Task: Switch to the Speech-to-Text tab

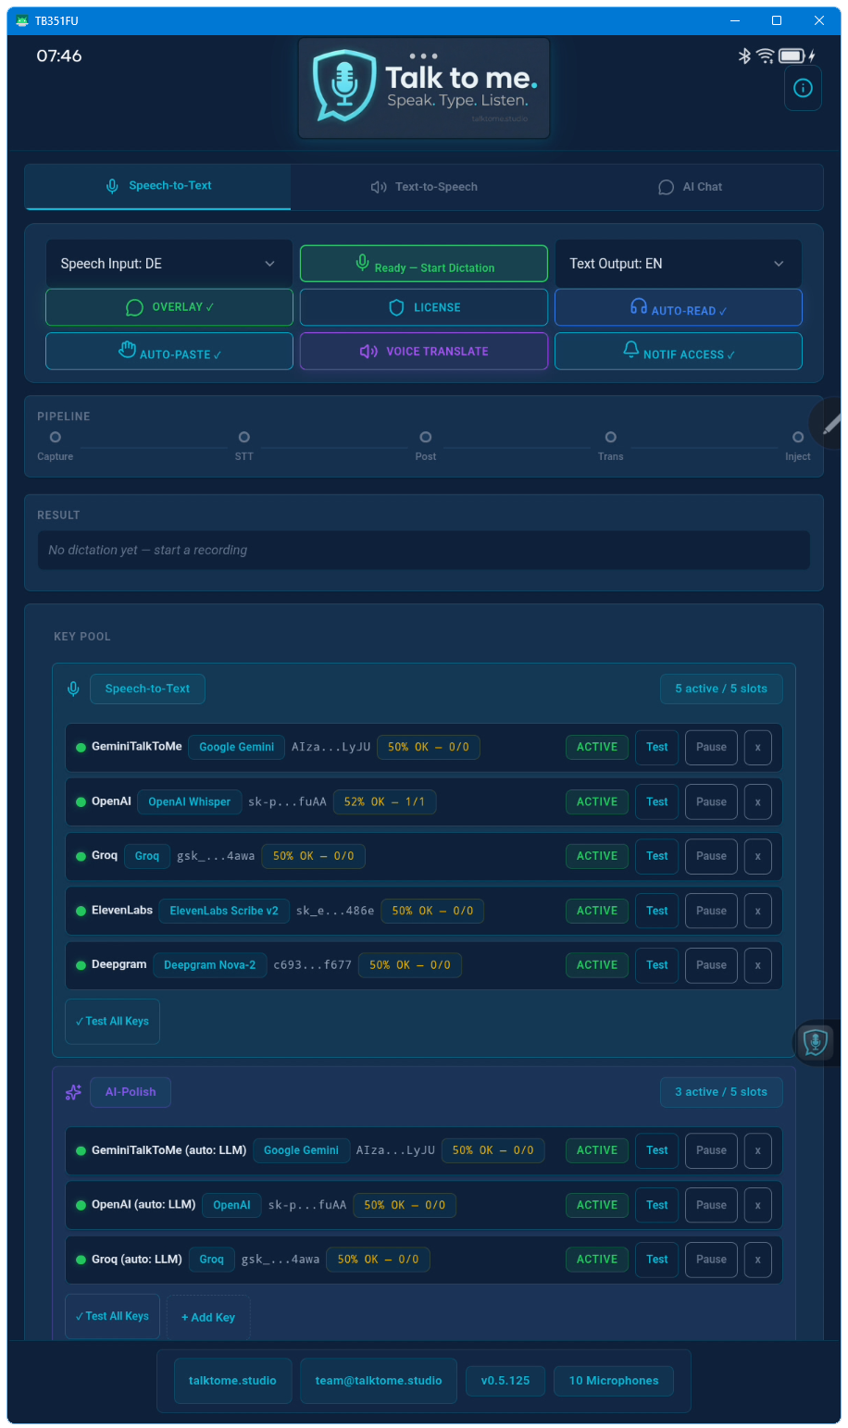Action: (x=158, y=186)
